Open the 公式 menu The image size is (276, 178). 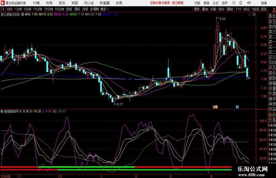pos(216,3)
